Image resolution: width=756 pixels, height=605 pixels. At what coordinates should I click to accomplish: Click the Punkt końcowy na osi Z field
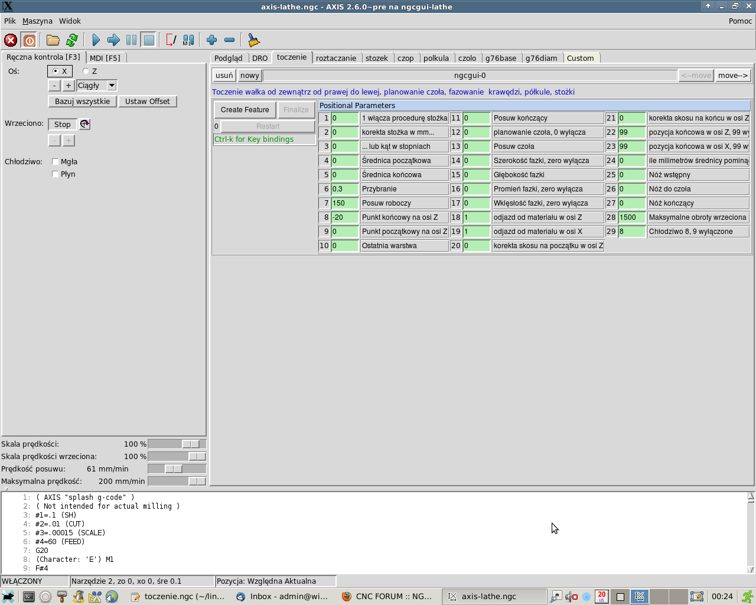pyautogui.click(x=345, y=217)
